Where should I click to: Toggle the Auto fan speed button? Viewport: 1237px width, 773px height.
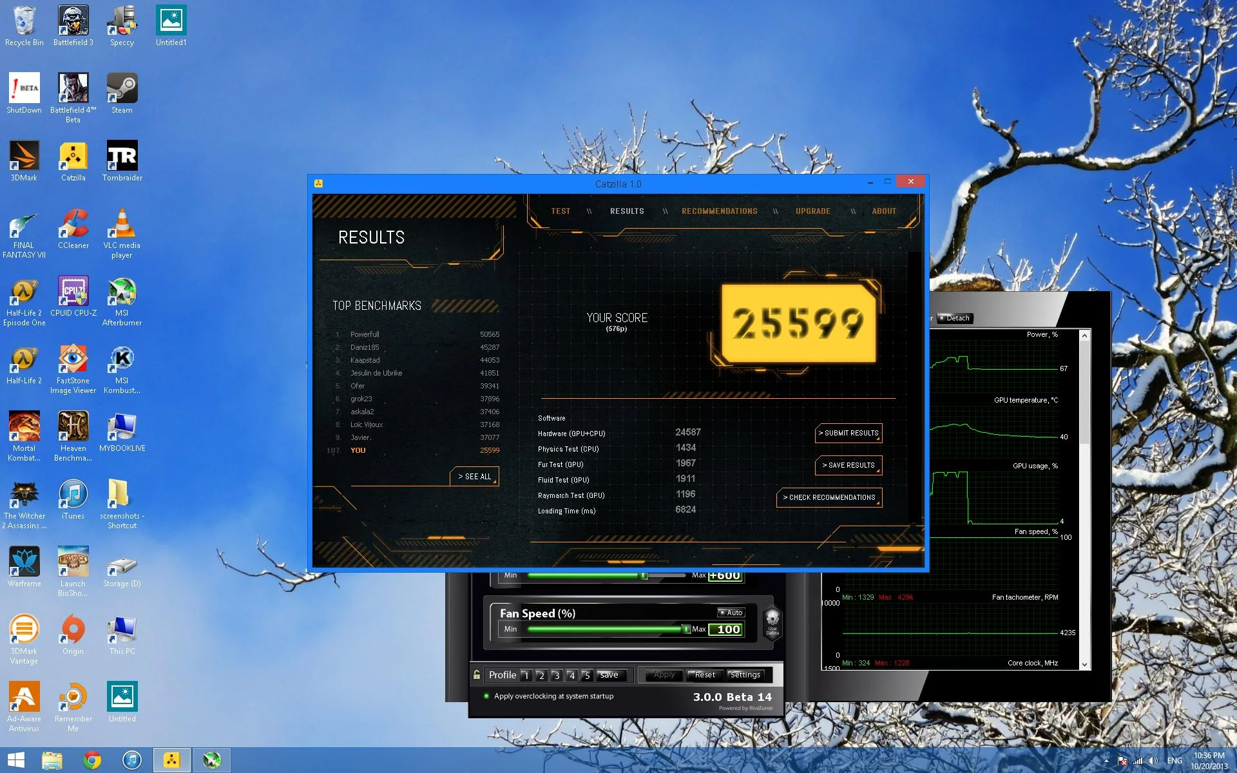point(731,613)
